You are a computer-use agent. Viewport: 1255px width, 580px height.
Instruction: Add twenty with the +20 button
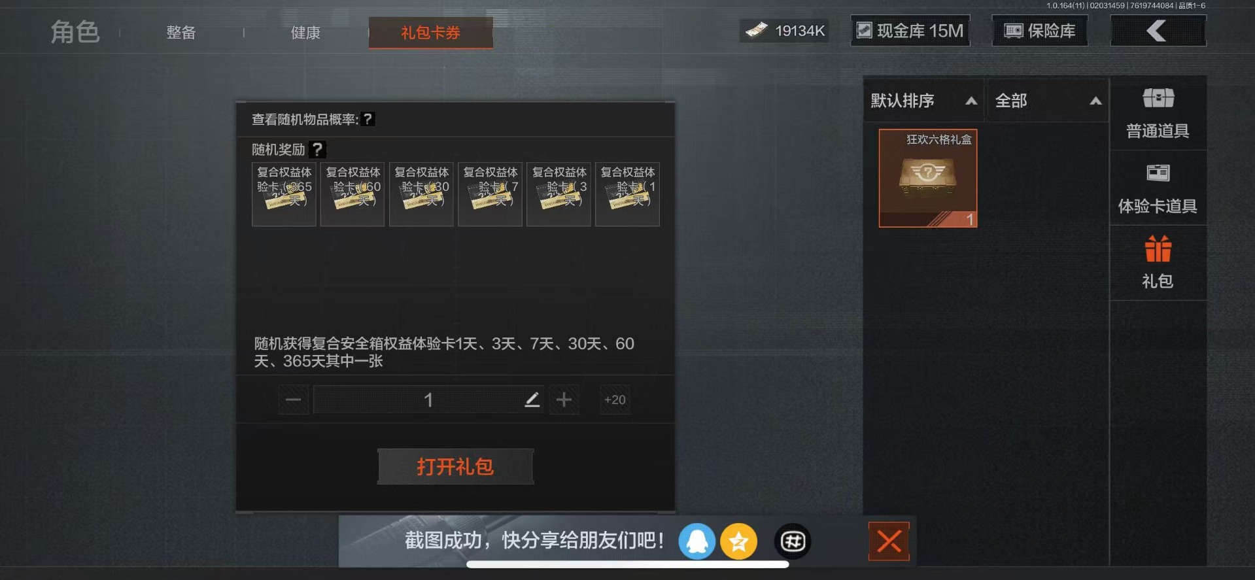pos(615,400)
